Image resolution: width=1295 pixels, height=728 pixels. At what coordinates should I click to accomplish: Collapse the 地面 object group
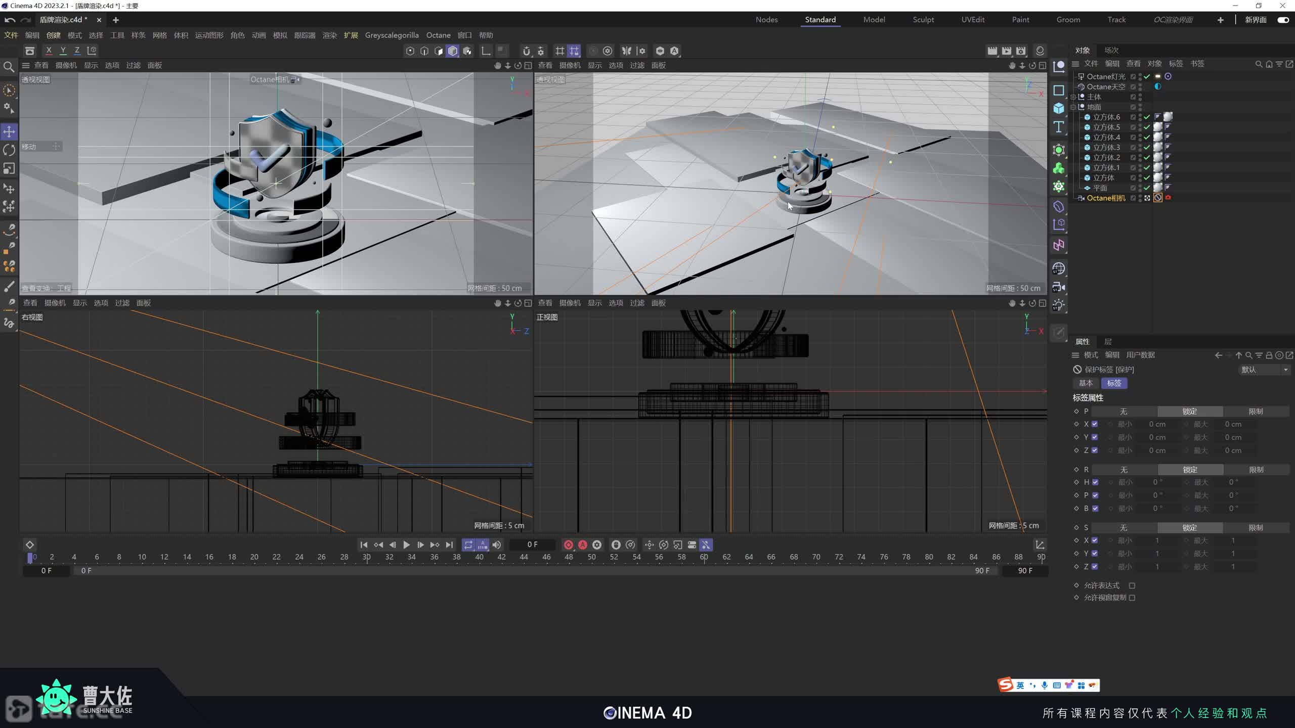point(1073,107)
